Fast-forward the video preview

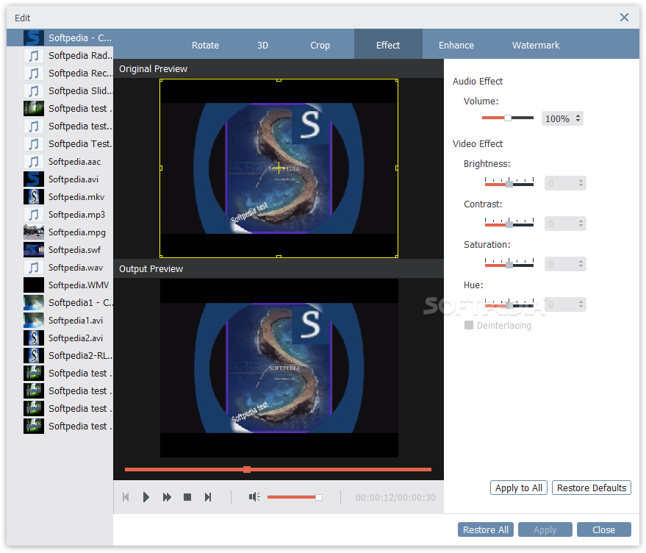pos(167,497)
